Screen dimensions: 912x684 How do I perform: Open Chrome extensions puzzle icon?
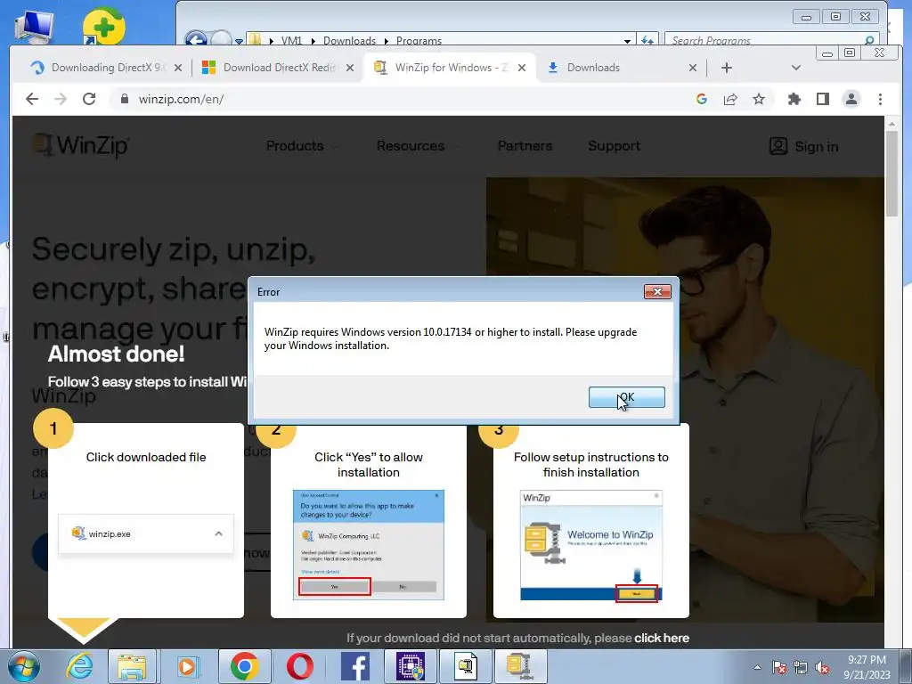(x=794, y=99)
